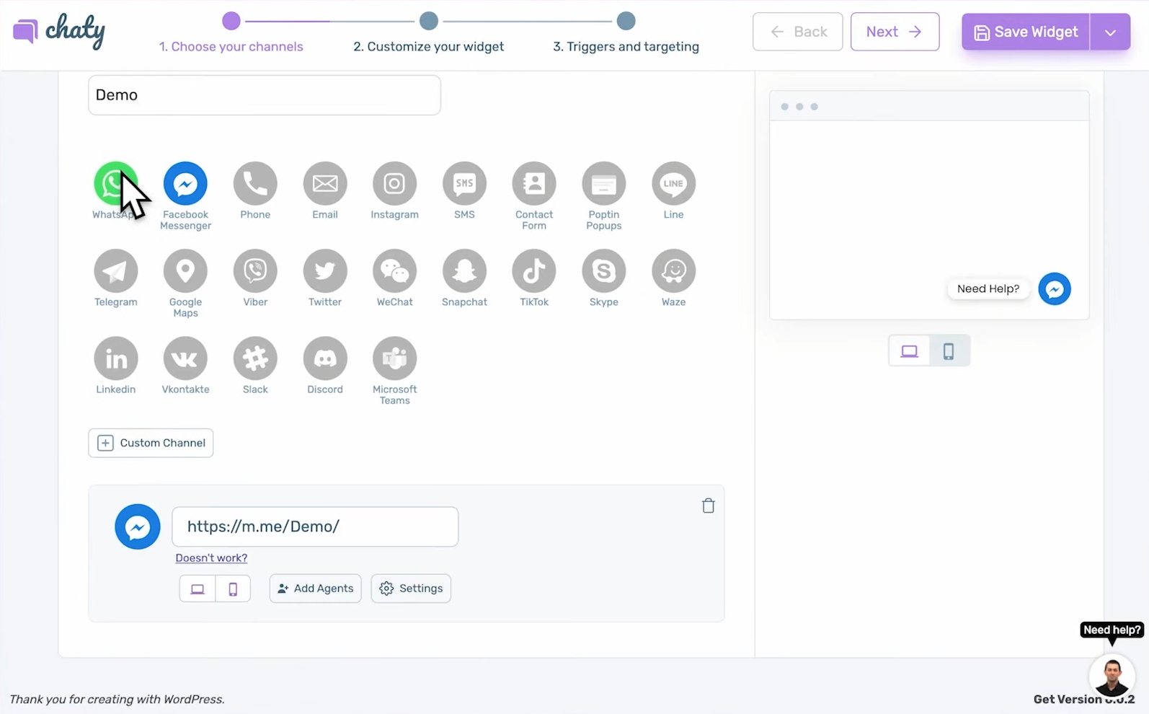This screenshot has width=1149, height=714.
Task: Open the "Doesn't work?" link
Action: click(211, 558)
